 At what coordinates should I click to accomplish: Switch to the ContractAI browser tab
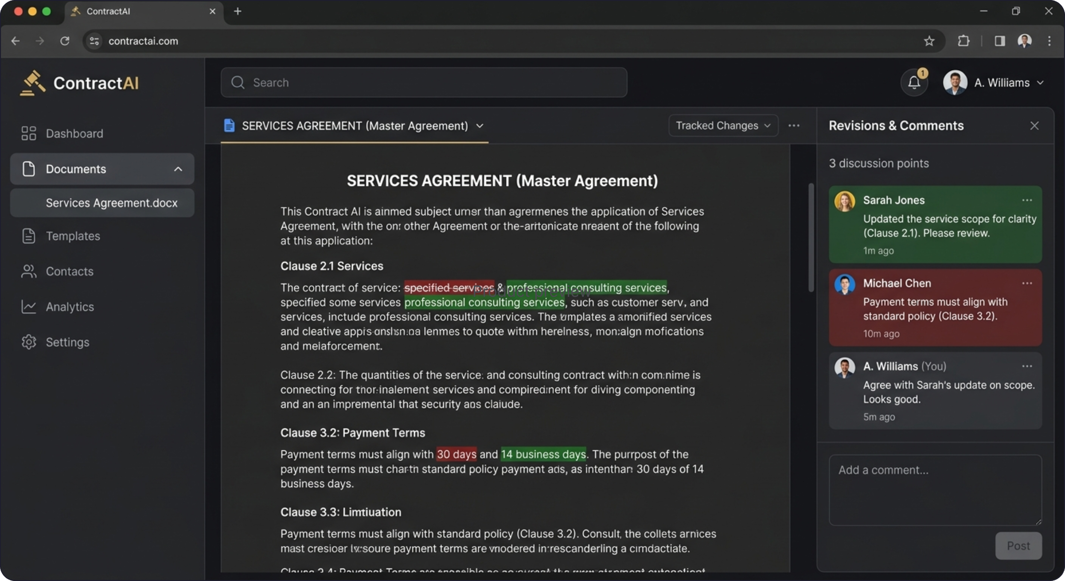pyautogui.click(x=121, y=11)
